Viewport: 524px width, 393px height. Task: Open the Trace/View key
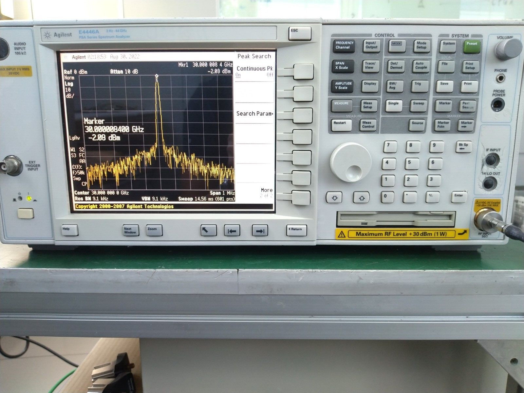[370, 67]
